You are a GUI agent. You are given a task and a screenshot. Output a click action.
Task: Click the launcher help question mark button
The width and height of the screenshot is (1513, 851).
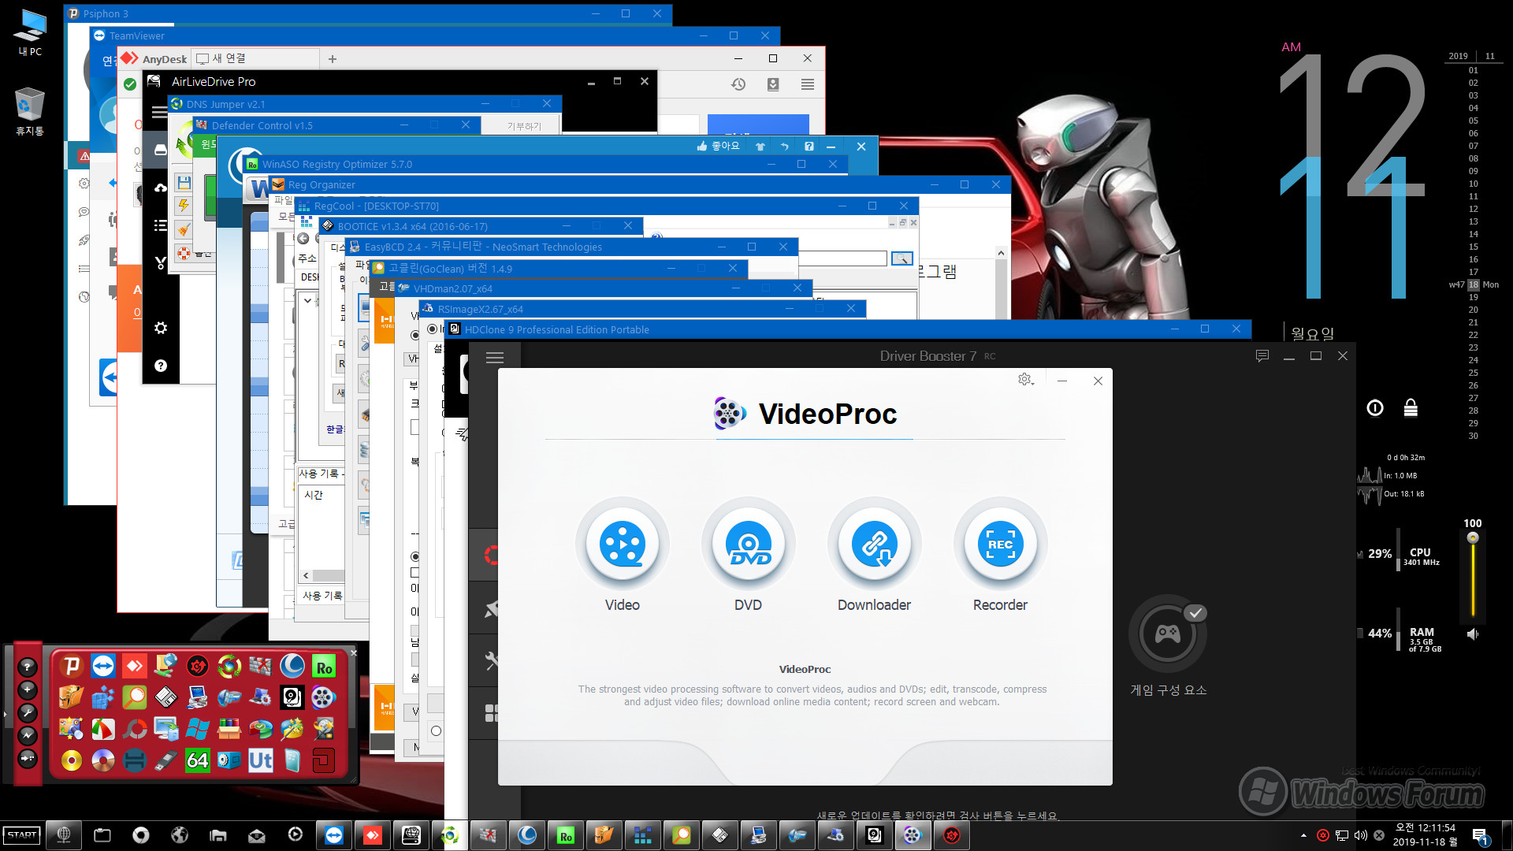click(28, 667)
